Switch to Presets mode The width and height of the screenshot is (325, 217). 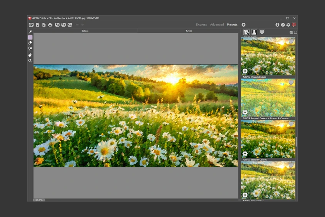pos(232,24)
